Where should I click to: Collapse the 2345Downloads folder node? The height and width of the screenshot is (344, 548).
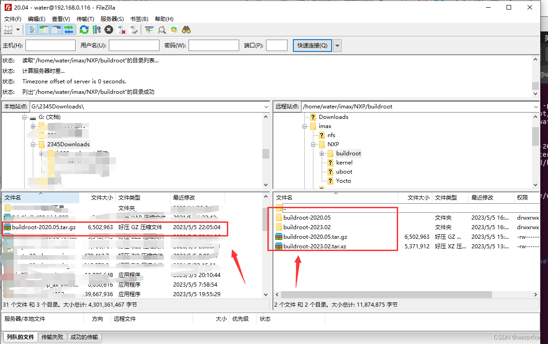pyautogui.click(x=33, y=144)
